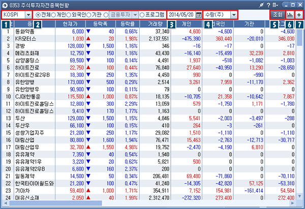The height and width of the screenshot is (209, 305).
Task: Select the KR모터스 stock name
Action: (25, 39)
